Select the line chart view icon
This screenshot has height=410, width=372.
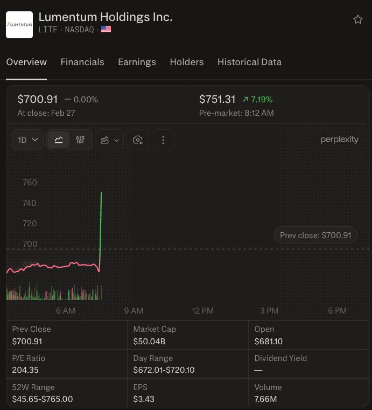point(59,140)
